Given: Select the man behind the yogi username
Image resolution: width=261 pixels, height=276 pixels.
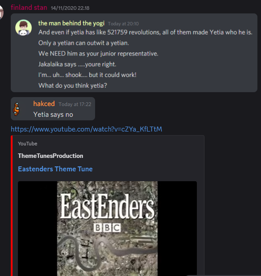Looking at the screenshot, I should pyautogui.click(x=71, y=23).
